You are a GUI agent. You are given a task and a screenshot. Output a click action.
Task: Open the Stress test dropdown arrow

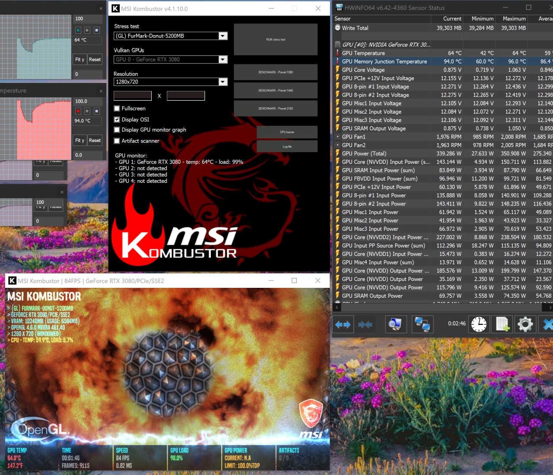pyautogui.click(x=223, y=36)
